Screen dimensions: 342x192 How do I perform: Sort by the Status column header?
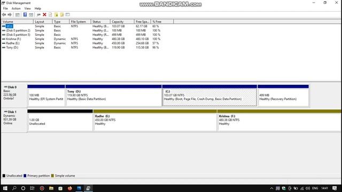pos(100,21)
